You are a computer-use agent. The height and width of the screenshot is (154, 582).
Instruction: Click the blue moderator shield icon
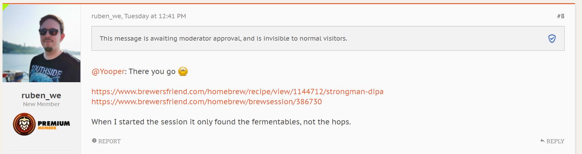(552, 38)
